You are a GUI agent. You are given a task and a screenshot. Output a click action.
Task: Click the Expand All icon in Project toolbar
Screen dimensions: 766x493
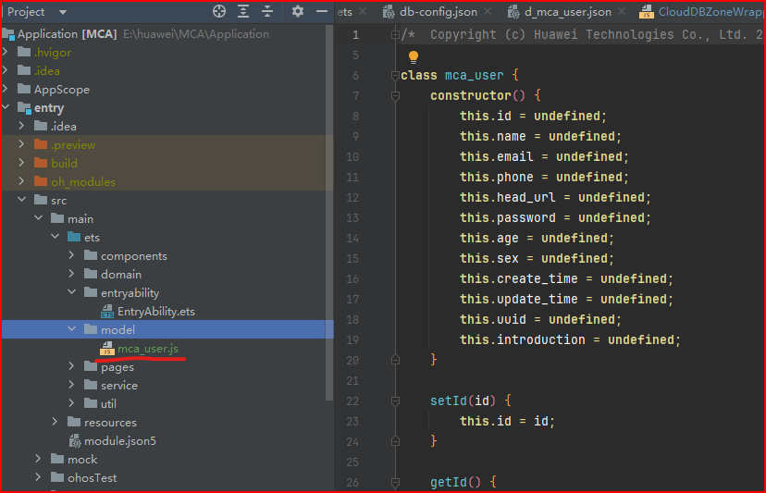point(243,11)
